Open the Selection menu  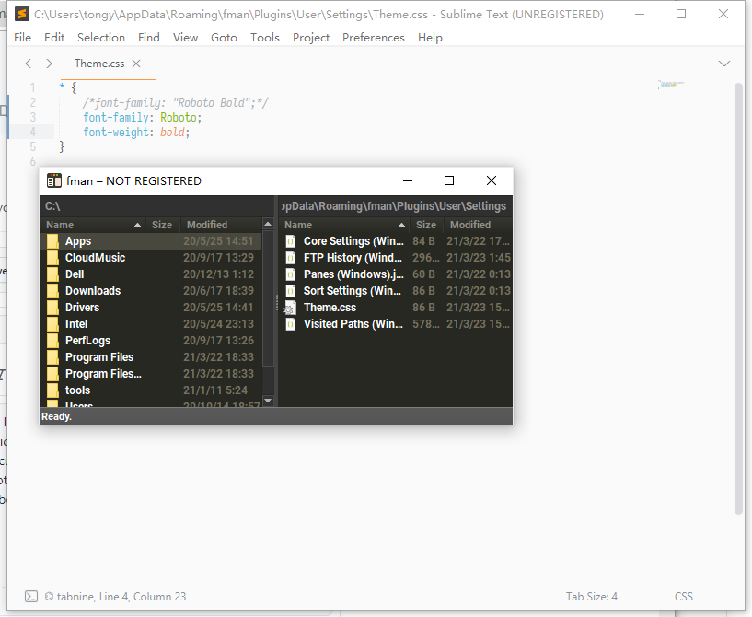(101, 38)
